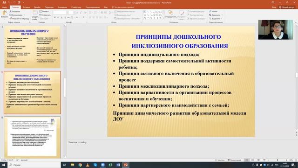The image size is (298, 168).
Task: Switch to the Review (Рецензирование) tab
Action: pyautogui.click(x=93, y=7)
